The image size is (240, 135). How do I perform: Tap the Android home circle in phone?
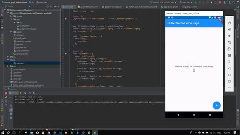(x=194, y=115)
